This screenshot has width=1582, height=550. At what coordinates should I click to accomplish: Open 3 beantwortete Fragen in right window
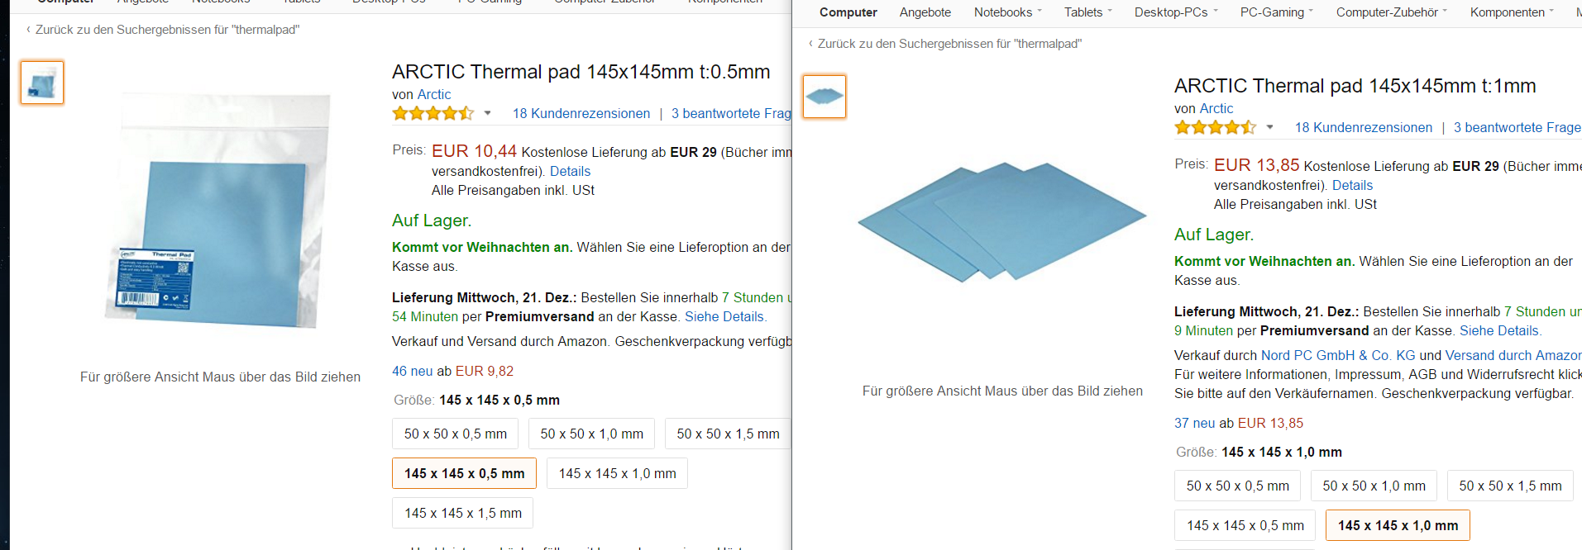pyautogui.click(x=1517, y=127)
